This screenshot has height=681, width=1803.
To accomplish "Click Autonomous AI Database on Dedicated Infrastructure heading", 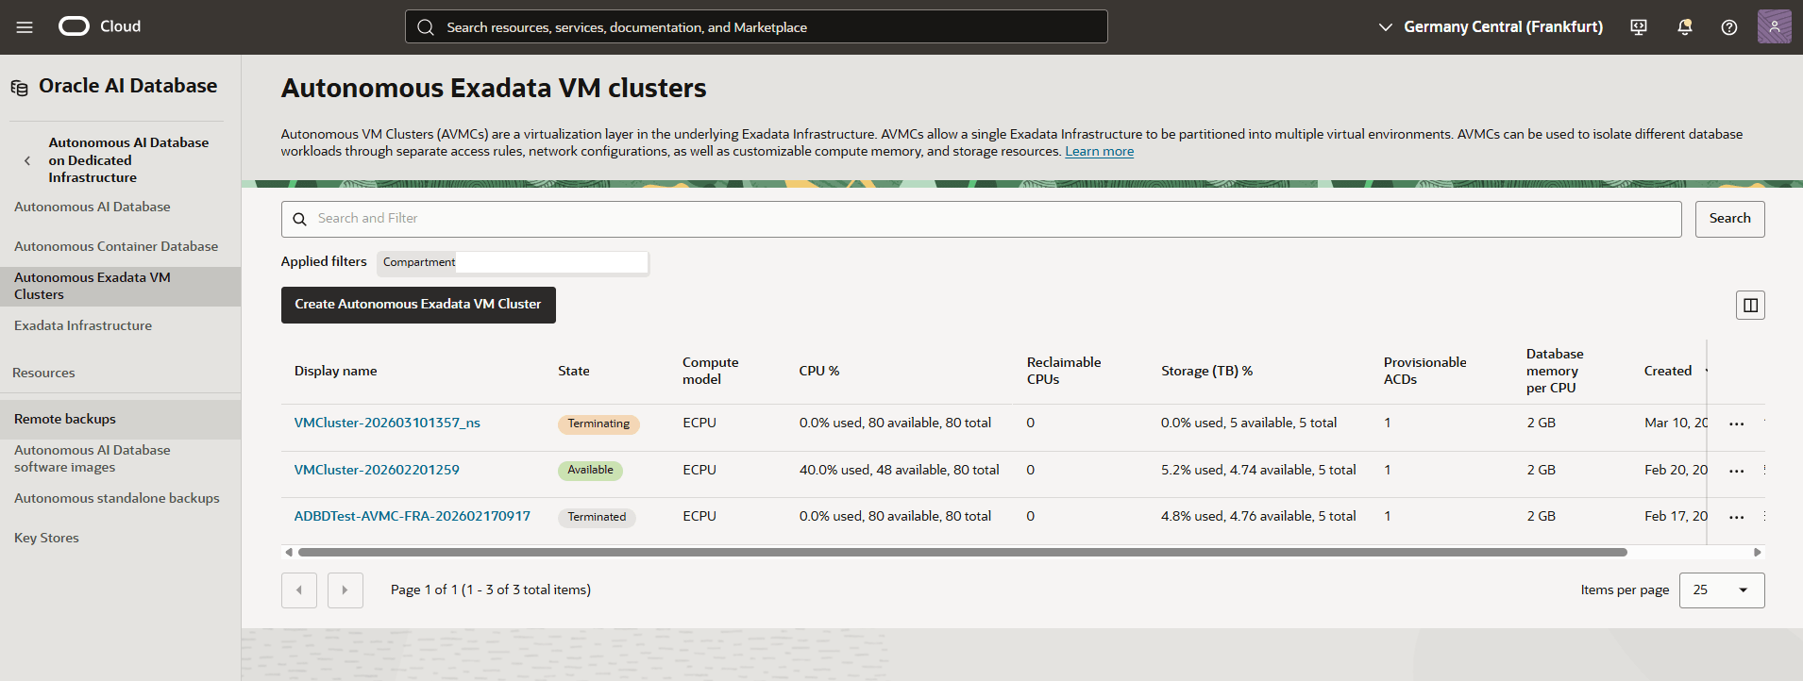I will click(128, 160).
